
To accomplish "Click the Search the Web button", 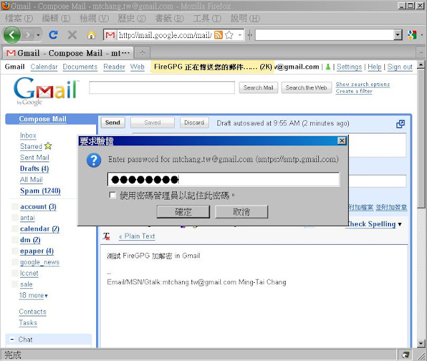I will (306, 87).
